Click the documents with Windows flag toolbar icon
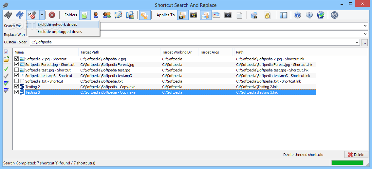The width and height of the screenshot is (372, 169). click(x=254, y=15)
